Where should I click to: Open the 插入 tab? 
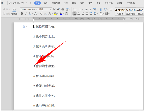tap(46, 3)
